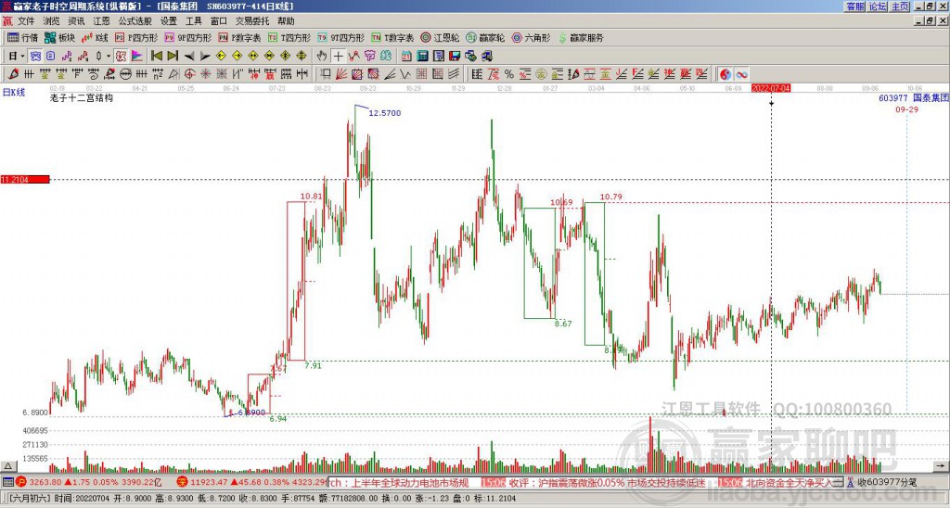The image size is (950, 508).
Task: Click the yellow diamond left-right arrows icon
Action: [252, 56]
